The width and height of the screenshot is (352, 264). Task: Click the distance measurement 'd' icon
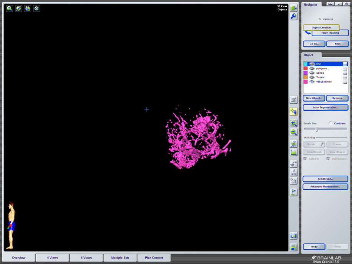pos(293,172)
